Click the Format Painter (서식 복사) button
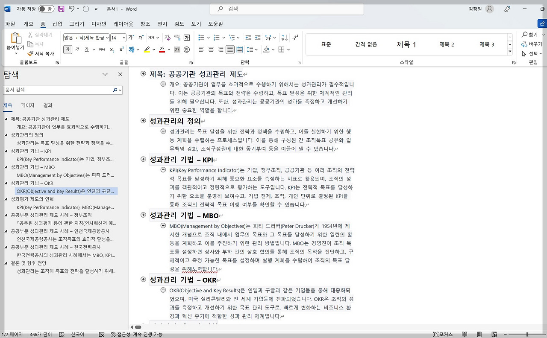 (41, 54)
